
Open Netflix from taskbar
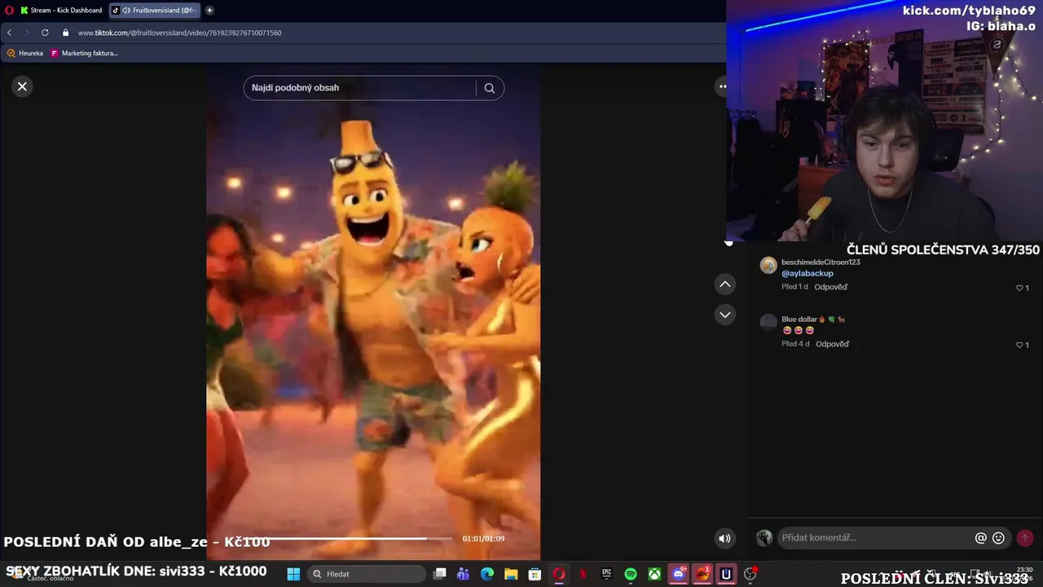point(583,574)
